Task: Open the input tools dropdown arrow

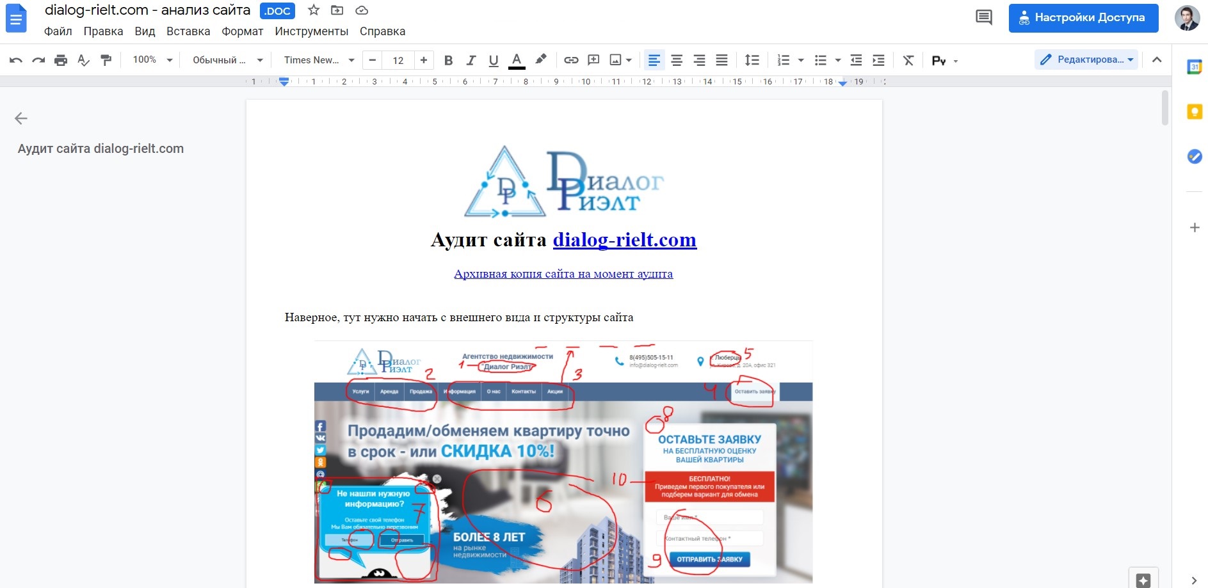Action: click(x=956, y=61)
